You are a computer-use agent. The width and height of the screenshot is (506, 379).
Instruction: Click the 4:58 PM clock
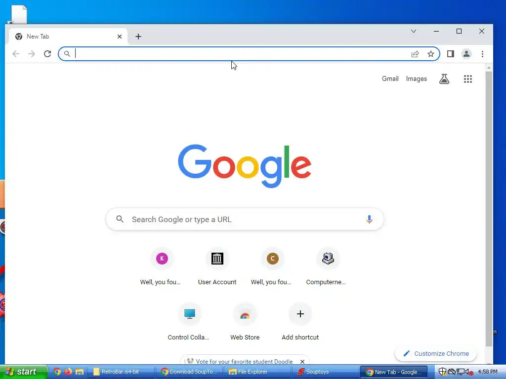click(488, 372)
